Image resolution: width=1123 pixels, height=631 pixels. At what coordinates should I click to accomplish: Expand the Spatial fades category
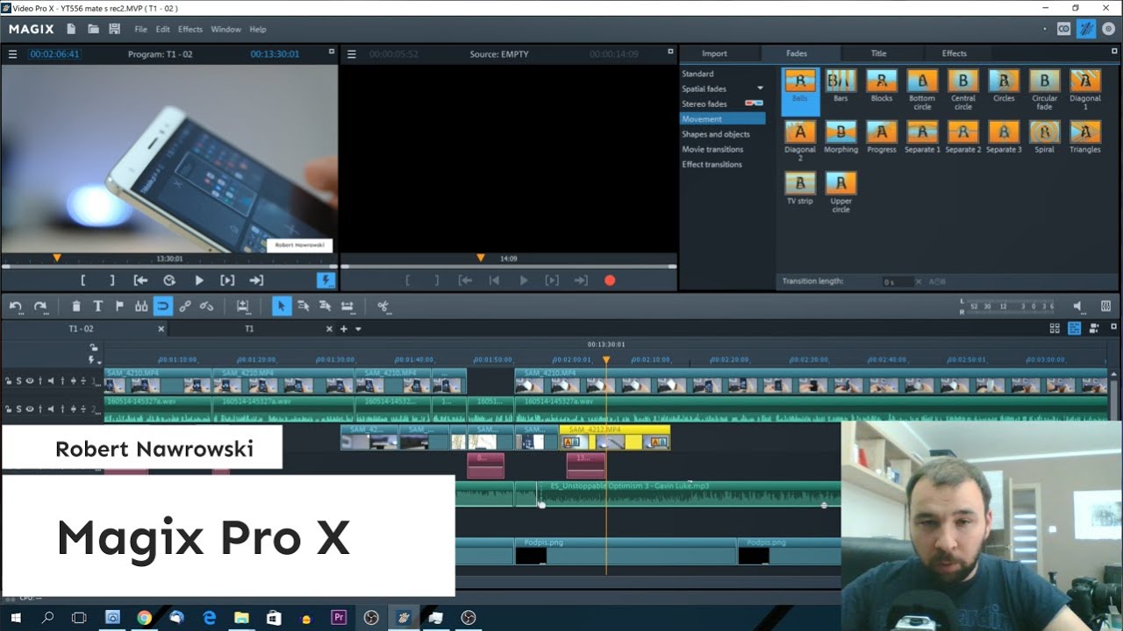760,89
